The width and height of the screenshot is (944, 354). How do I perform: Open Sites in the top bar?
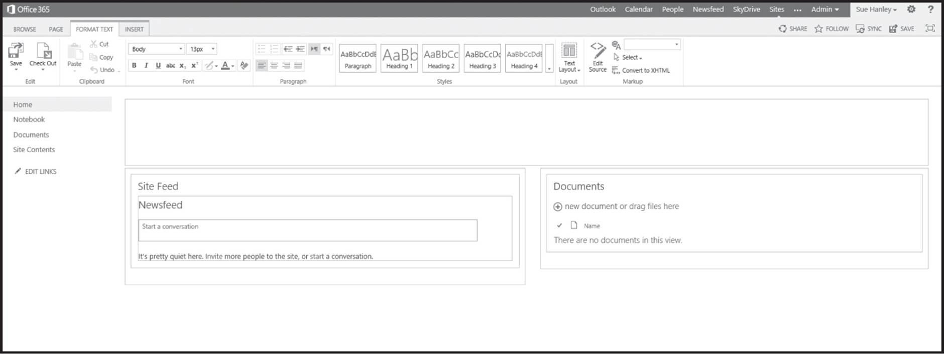[x=776, y=9]
